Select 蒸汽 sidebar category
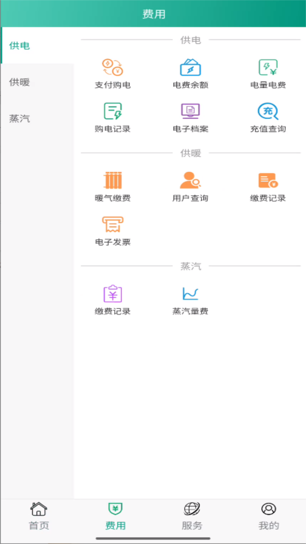 tap(20, 118)
